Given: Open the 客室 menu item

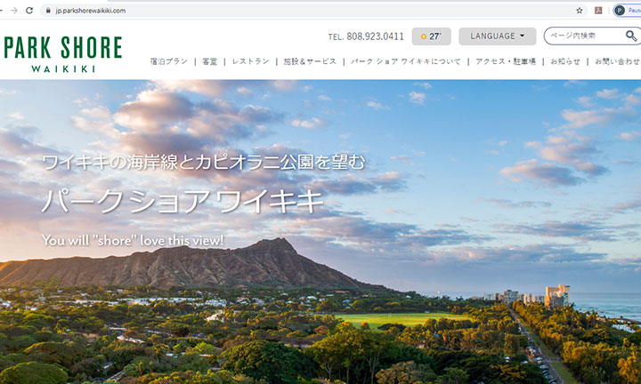Looking at the screenshot, I should pyautogui.click(x=210, y=61).
